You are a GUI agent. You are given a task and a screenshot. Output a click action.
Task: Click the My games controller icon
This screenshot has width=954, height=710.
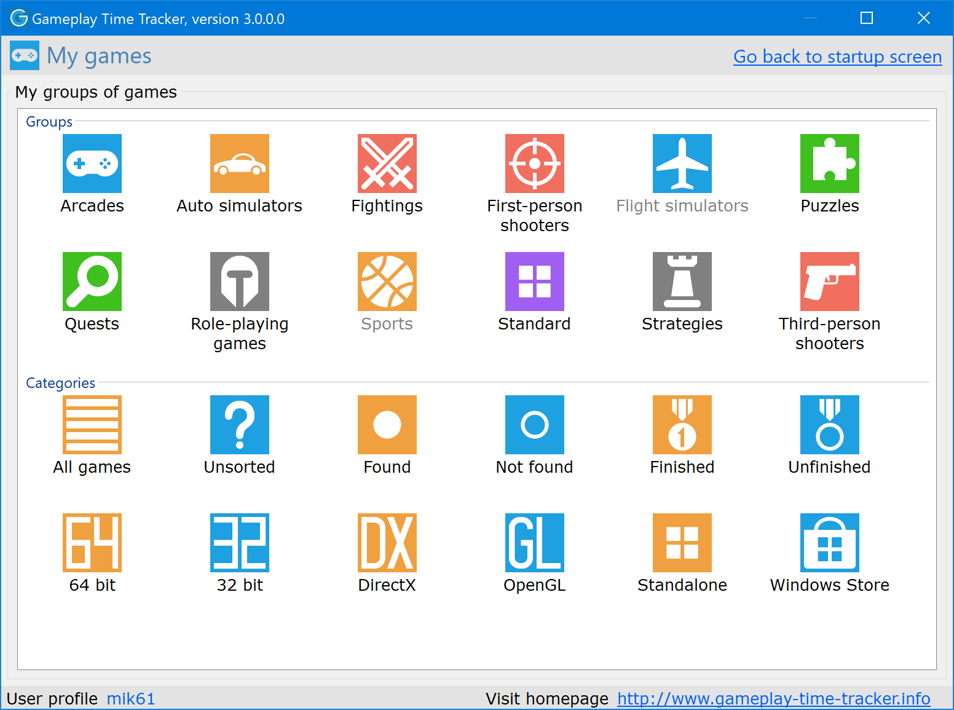[25, 55]
